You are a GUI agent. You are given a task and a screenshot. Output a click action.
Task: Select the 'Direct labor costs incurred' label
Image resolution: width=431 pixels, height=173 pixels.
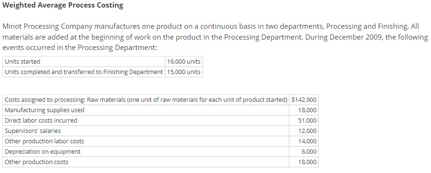(x=41, y=121)
